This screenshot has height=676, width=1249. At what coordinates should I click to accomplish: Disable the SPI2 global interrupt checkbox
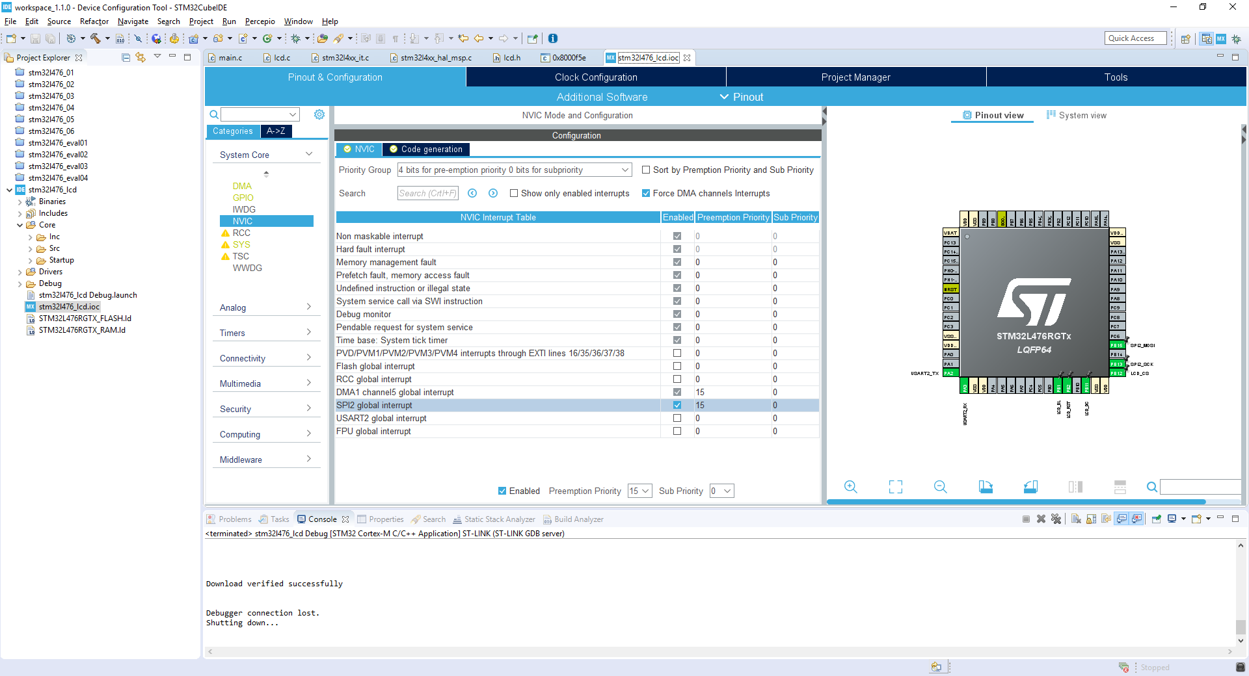677,405
